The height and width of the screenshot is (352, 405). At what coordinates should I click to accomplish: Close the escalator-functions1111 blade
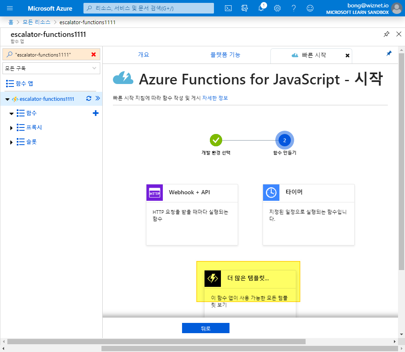coord(399,34)
